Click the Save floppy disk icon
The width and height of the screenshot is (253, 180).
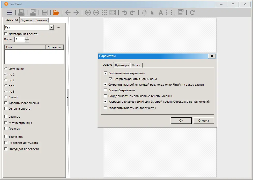tap(45, 12)
